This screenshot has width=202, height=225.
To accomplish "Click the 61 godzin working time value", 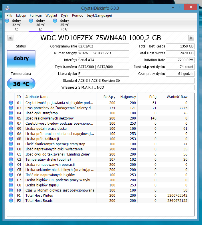I will (180, 74).
